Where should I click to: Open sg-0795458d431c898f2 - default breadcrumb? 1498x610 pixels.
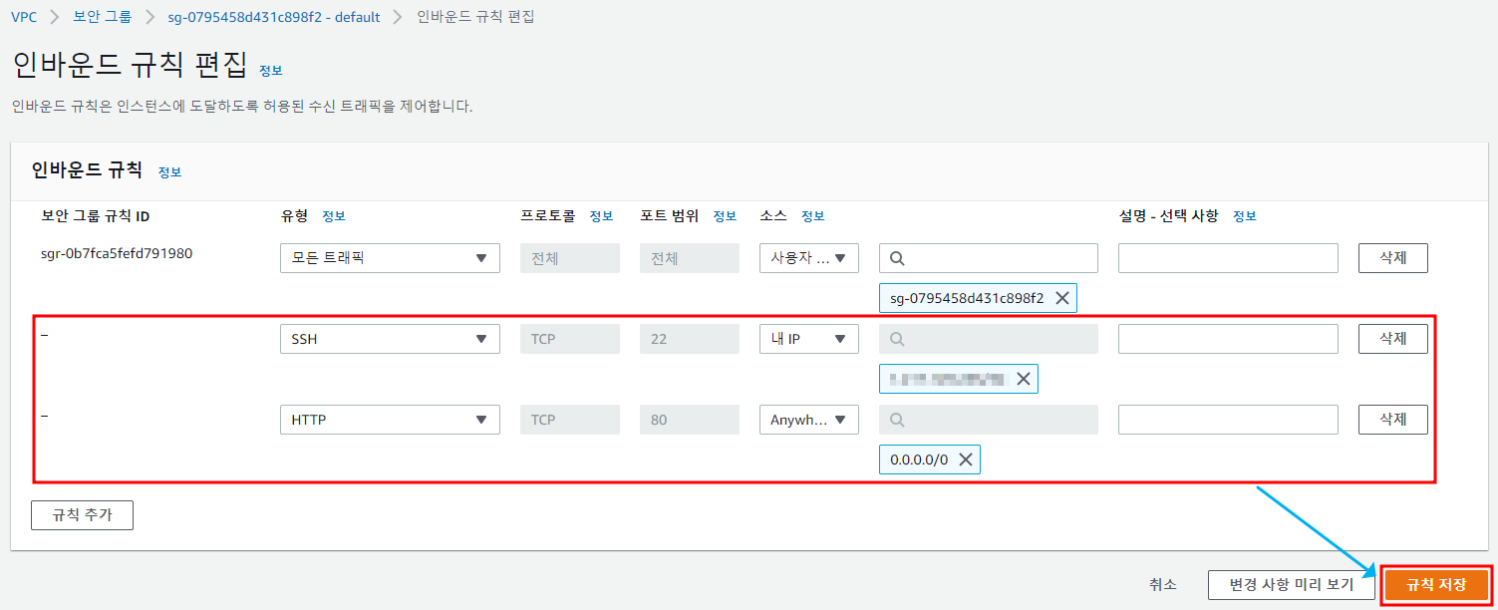[273, 17]
